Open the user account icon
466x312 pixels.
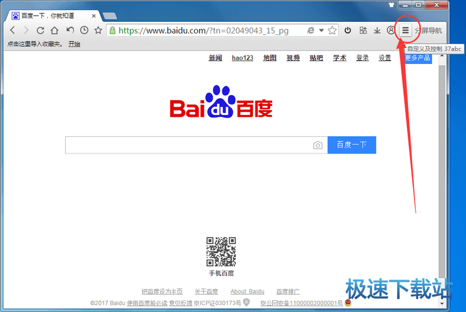pos(391,30)
